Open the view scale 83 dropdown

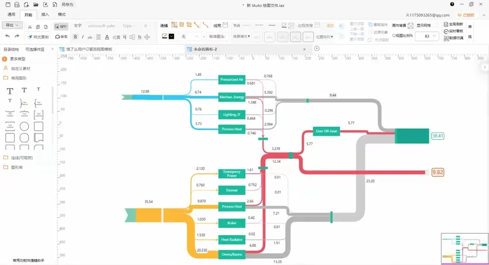coord(427,37)
